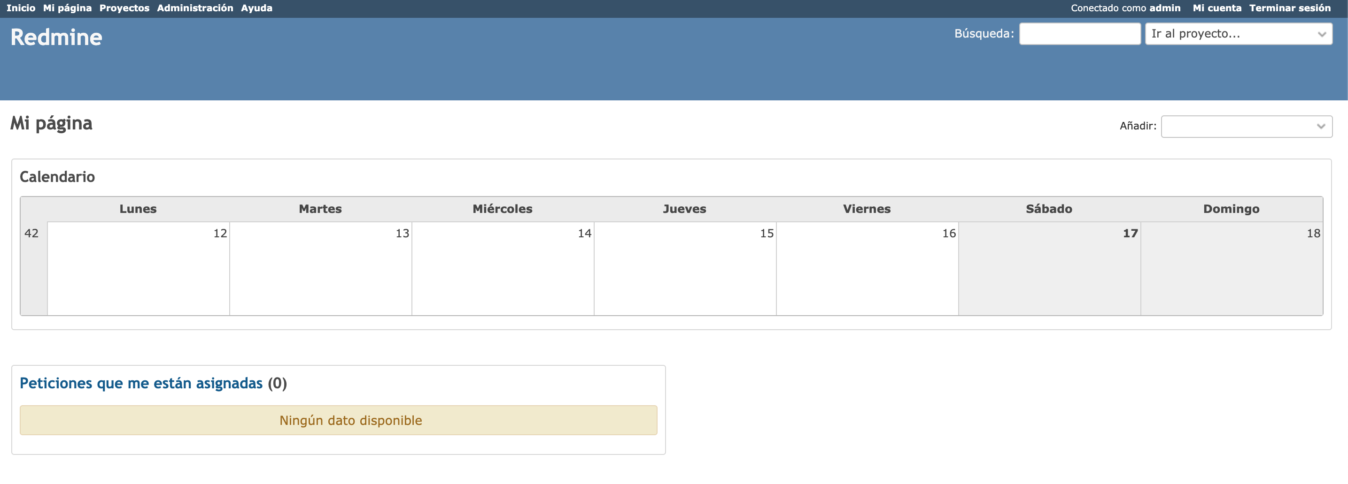Viewport: 1348px width, 484px height.
Task: Open Ayuda help link
Action: tap(256, 8)
